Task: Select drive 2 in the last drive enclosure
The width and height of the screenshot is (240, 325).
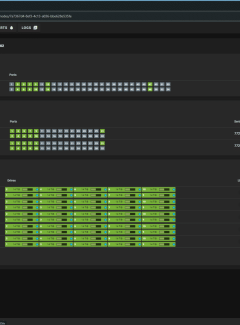Action: [22, 238]
